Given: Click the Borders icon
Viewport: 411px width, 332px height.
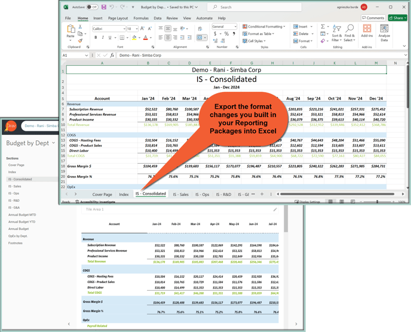Looking at the screenshot, I should [122, 38].
